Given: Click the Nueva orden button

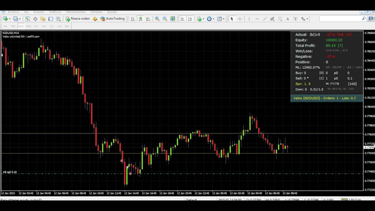Looking at the screenshot, I should click(78, 19).
